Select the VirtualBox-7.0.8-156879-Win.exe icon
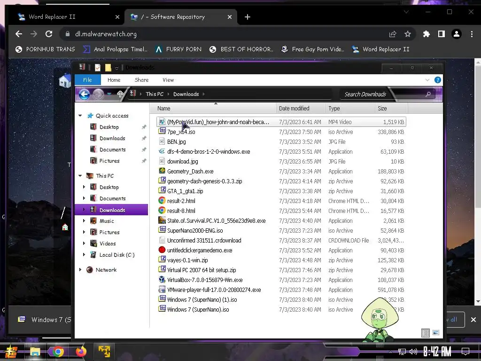Viewport: 481px width, 361px height. 162,280
